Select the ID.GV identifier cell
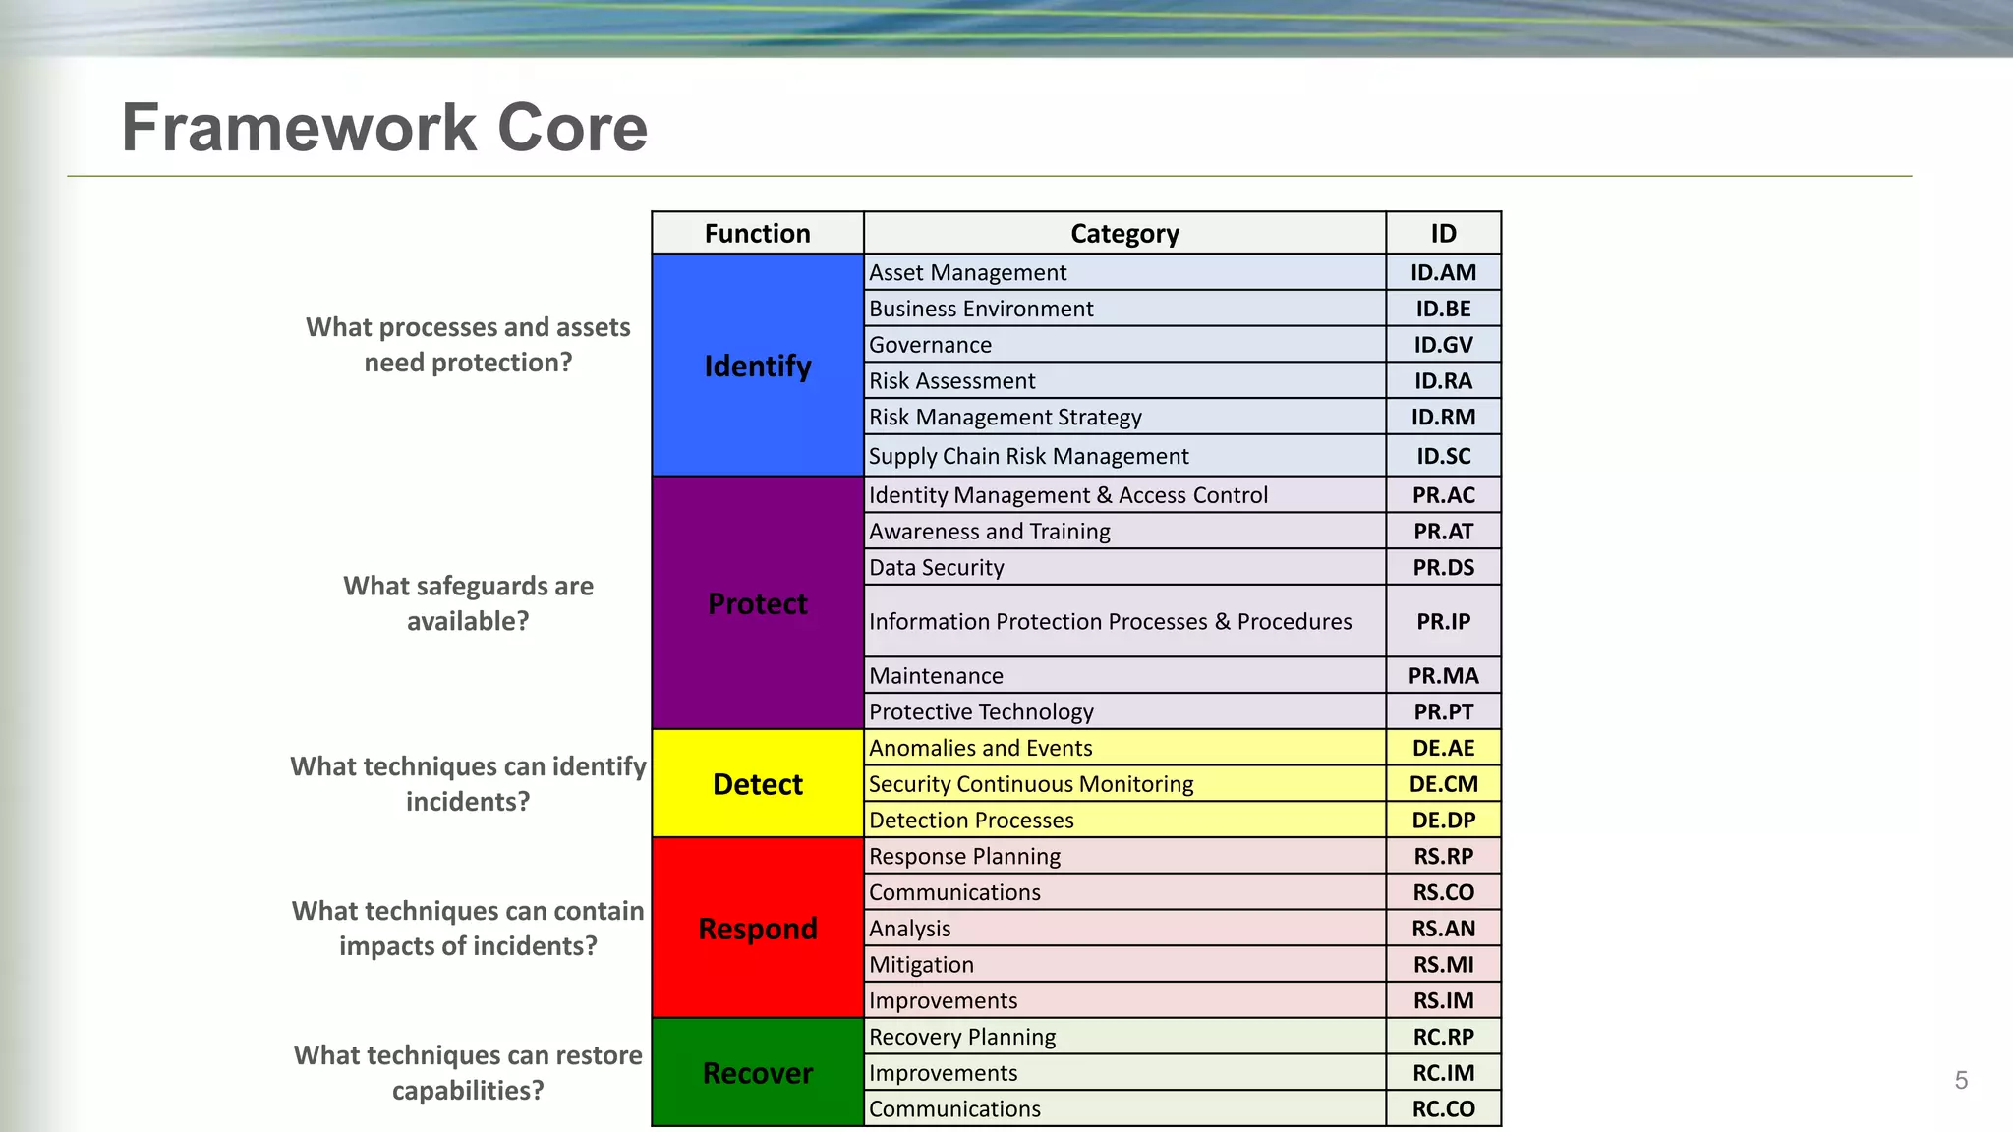Image resolution: width=2013 pixels, height=1132 pixels. point(1444,345)
